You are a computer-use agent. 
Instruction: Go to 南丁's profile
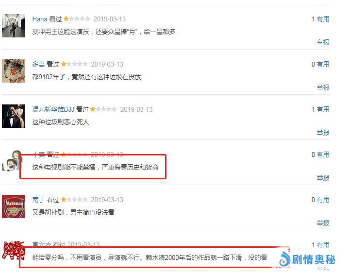click(38, 200)
